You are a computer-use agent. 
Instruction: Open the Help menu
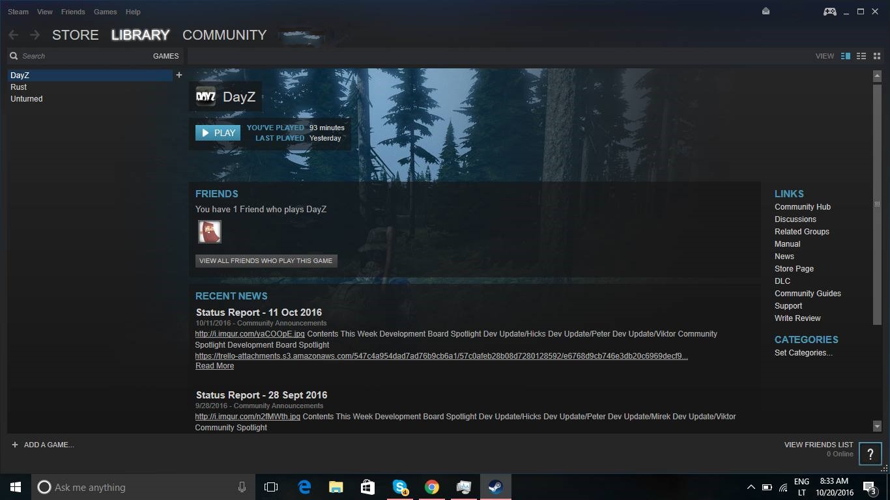click(133, 12)
